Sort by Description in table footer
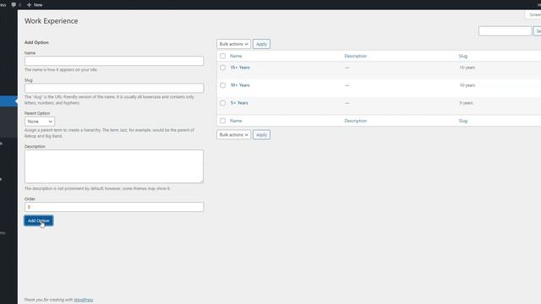This screenshot has height=304, width=541. (355, 121)
